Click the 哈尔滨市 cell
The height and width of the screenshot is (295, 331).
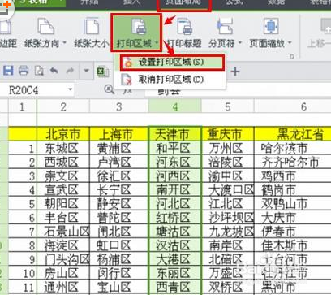293,148
